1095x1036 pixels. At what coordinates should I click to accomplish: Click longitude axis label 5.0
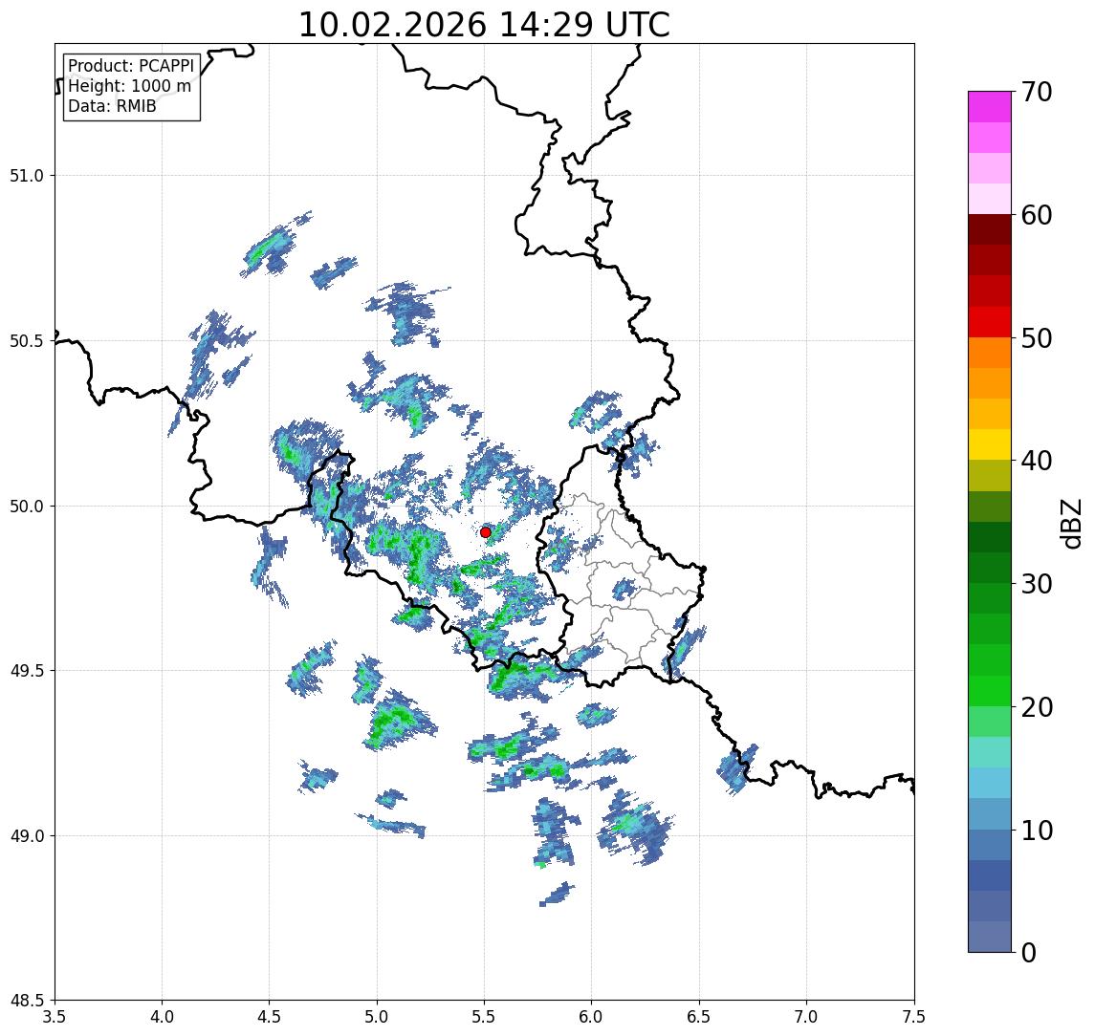(x=377, y=1017)
